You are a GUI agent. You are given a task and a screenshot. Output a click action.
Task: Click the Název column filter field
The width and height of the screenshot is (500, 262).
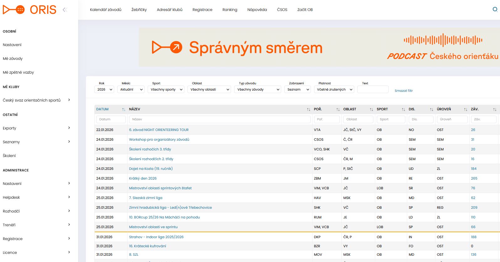pos(219,119)
